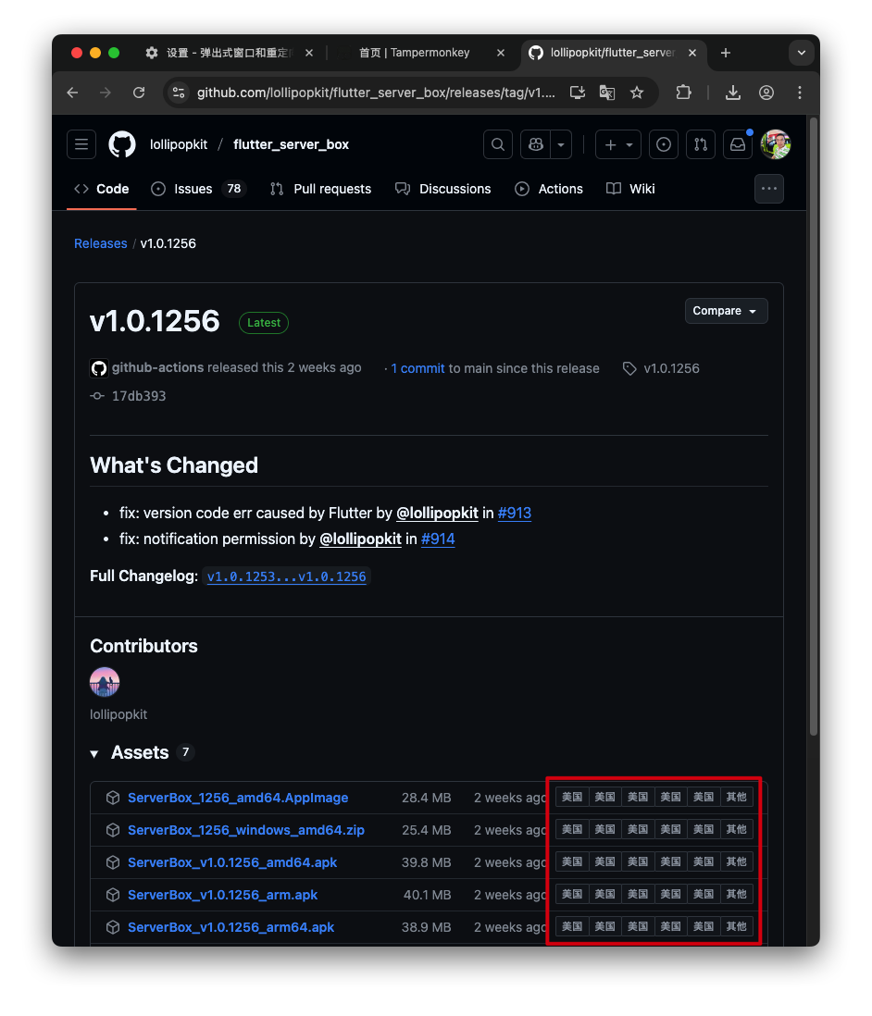Click the GitHub Octocat logo
This screenshot has width=872, height=1016.
click(122, 144)
